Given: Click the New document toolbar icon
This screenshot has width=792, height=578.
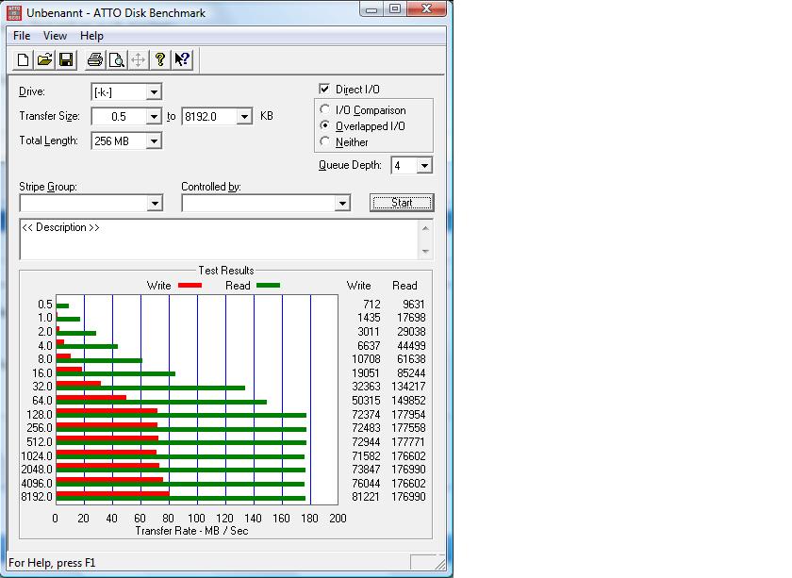Looking at the screenshot, I should coord(23,60).
